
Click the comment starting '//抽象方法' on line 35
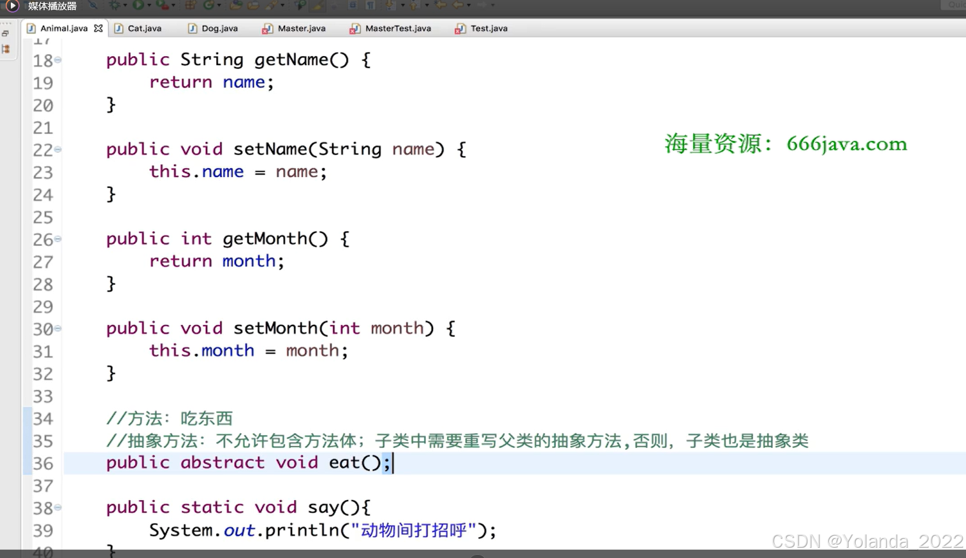(457, 441)
